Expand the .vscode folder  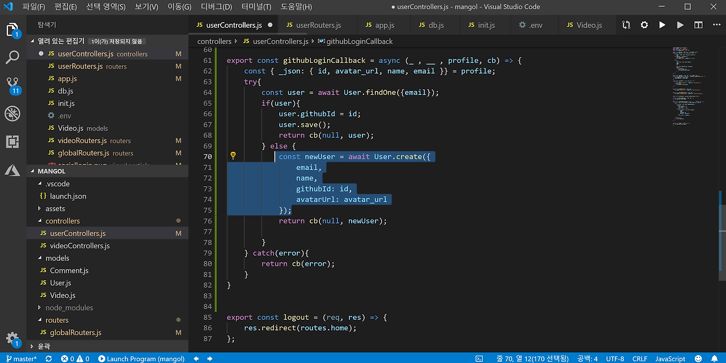point(108,184)
